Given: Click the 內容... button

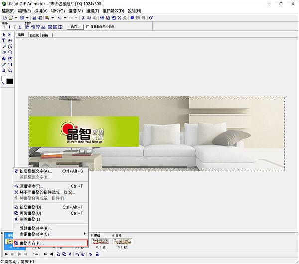Looking at the screenshot, I should [74, 27].
